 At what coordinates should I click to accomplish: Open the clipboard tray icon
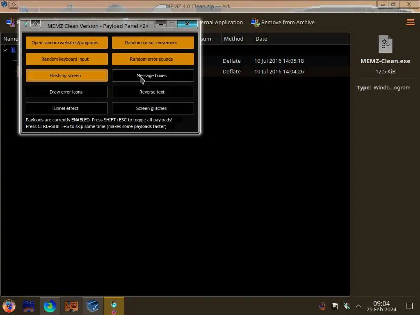coord(335,306)
